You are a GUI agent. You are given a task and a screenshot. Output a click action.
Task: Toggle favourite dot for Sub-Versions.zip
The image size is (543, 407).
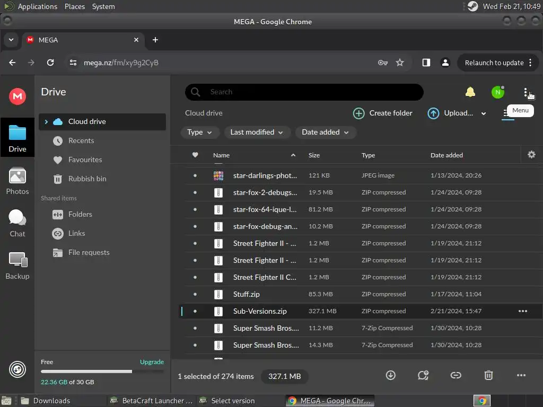pos(195,311)
